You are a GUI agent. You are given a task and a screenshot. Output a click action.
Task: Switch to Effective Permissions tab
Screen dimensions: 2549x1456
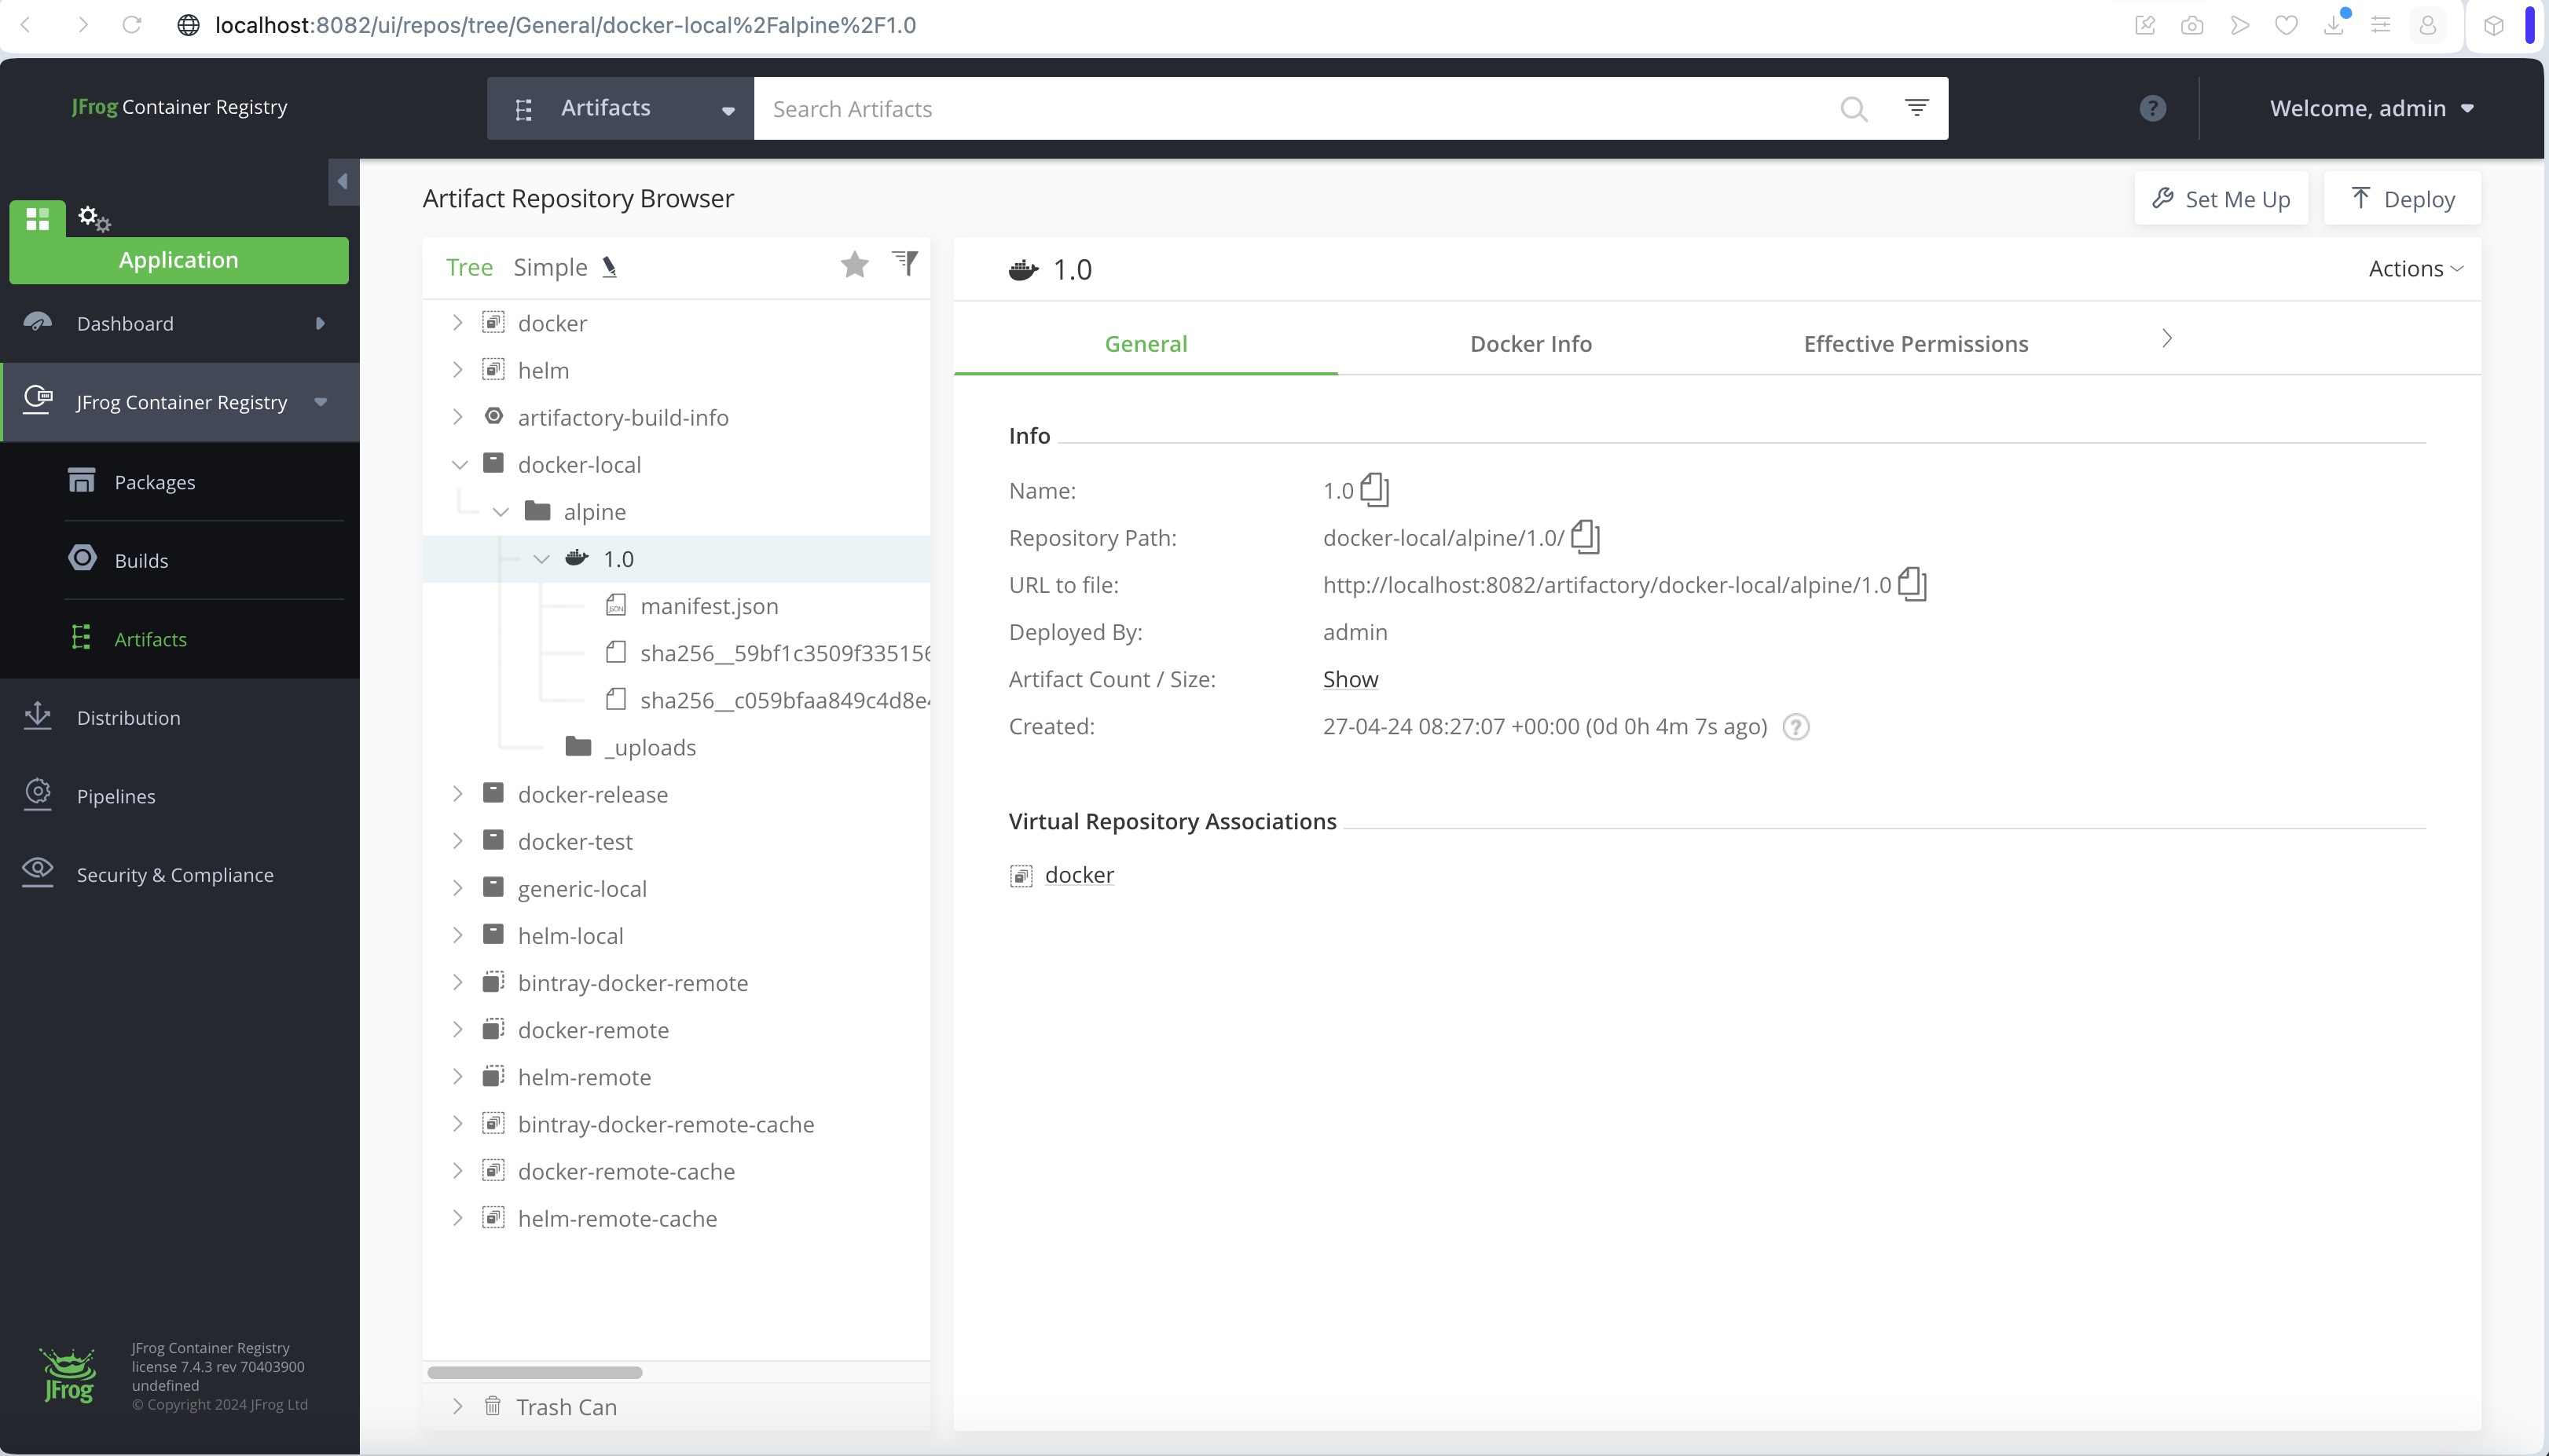1916,343
